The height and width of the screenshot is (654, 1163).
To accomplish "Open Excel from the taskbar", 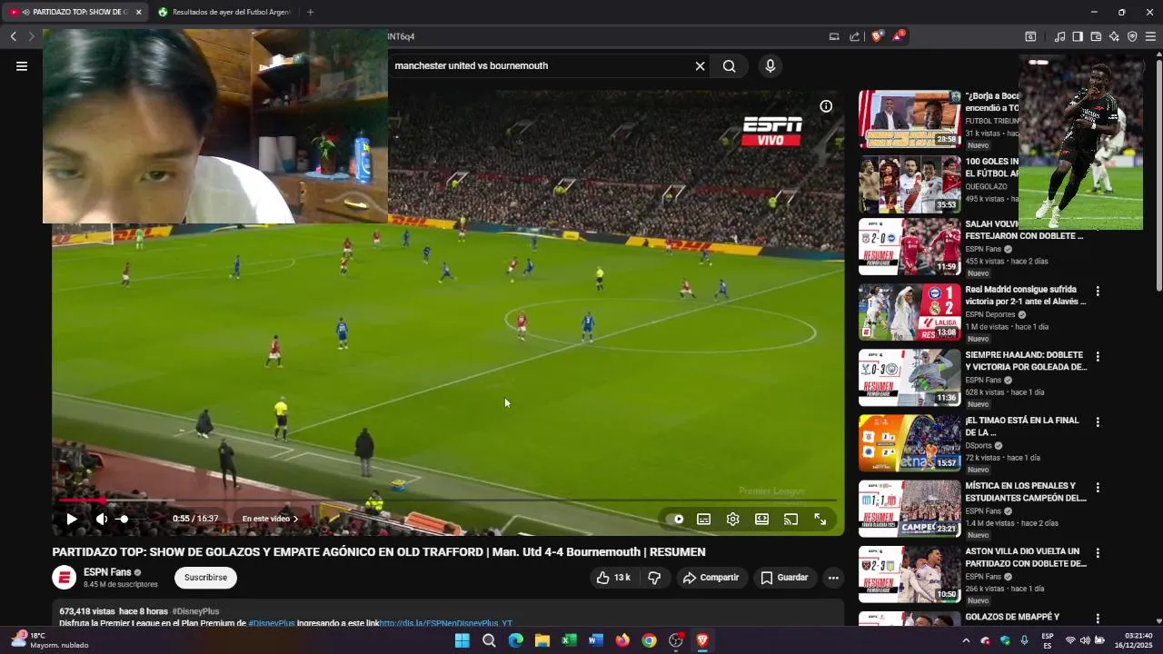I will [x=569, y=640].
